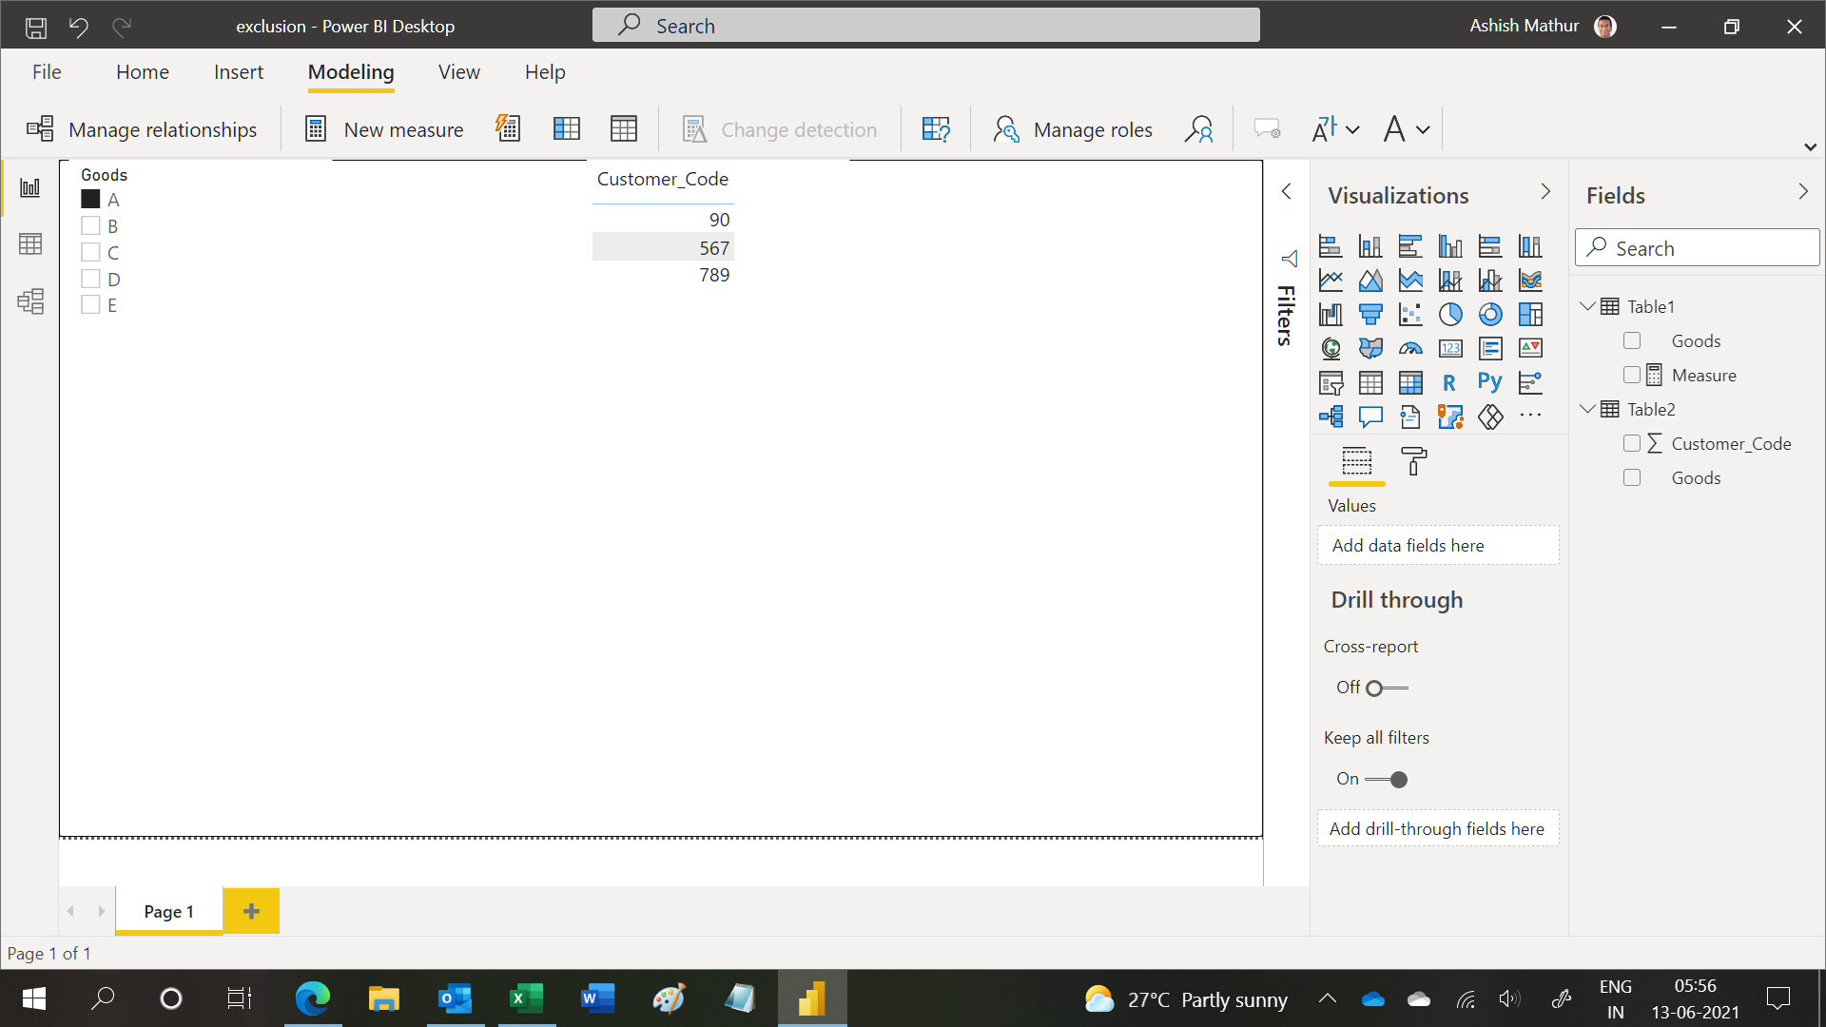Tick Customer_Code field under Table2
Screen dimensions: 1826x1027
tap(1632, 443)
